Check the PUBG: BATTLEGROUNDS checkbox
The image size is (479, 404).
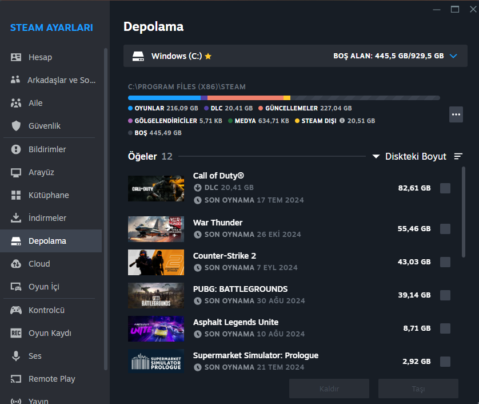(x=445, y=295)
